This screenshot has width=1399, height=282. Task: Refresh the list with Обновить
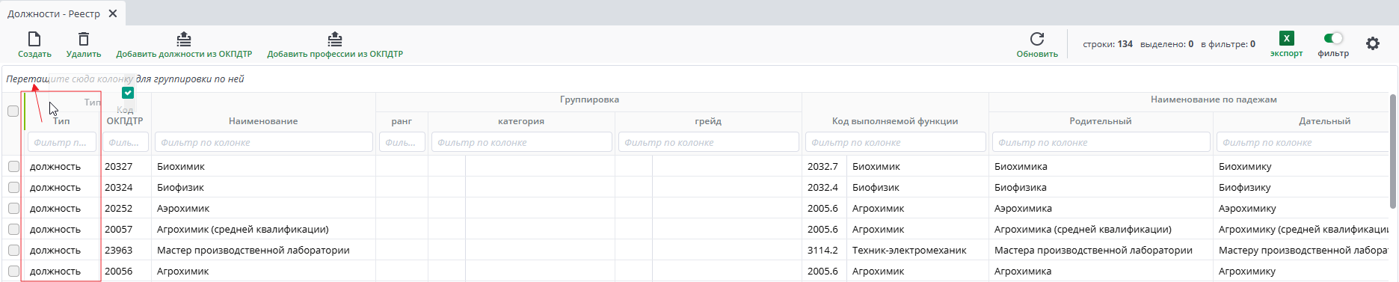[1037, 45]
